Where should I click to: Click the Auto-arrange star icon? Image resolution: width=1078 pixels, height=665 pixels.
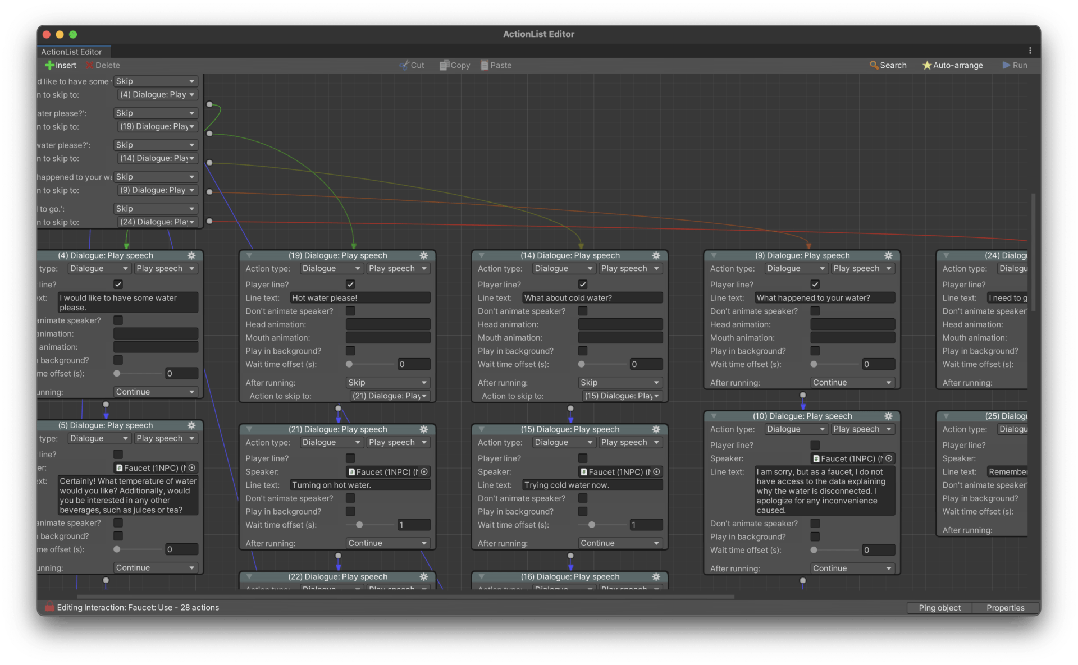coord(927,65)
